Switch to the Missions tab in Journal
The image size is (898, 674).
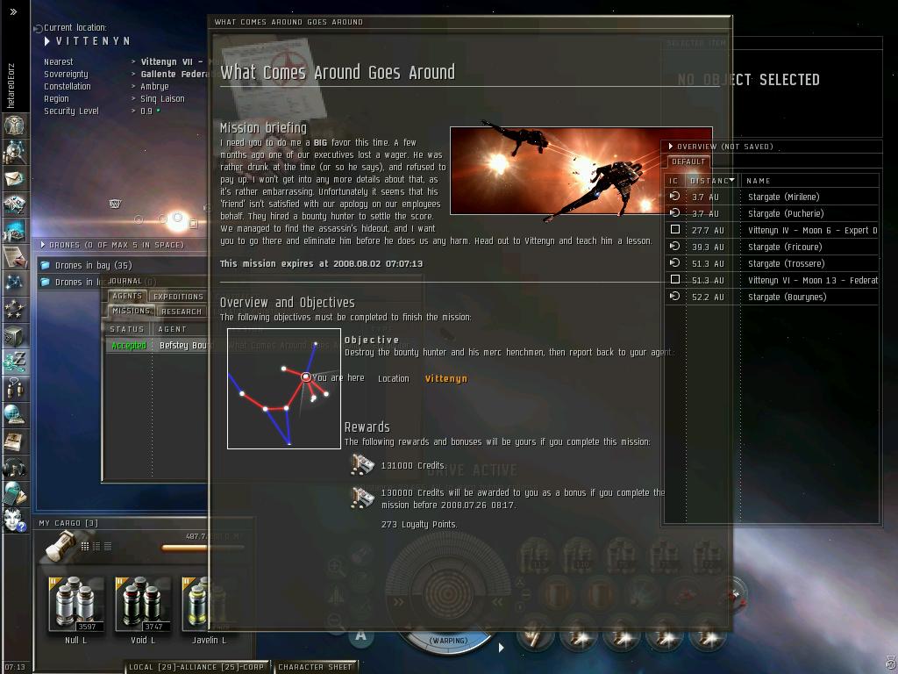pos(132,311)
